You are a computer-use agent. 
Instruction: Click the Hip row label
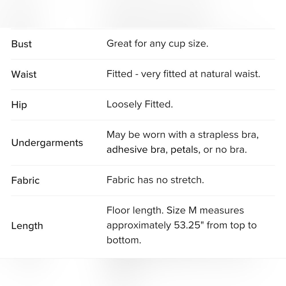tap(19, 105)
